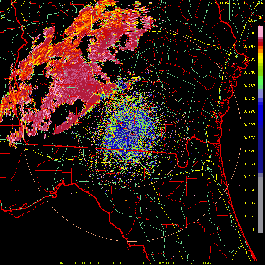Select the 0.893 legend value

[249, 59]
